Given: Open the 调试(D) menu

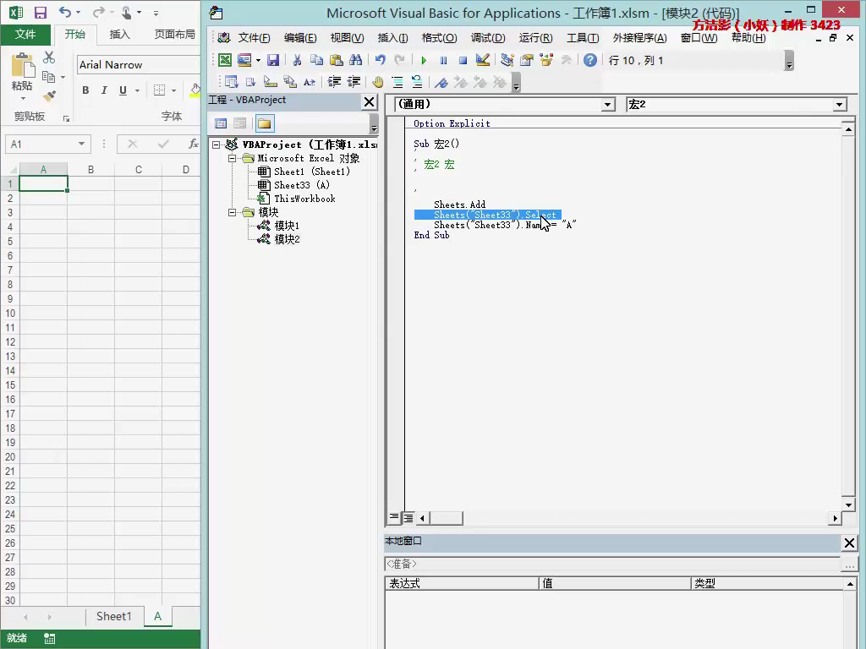Looking at the screenshot, I should click(488, 38).
